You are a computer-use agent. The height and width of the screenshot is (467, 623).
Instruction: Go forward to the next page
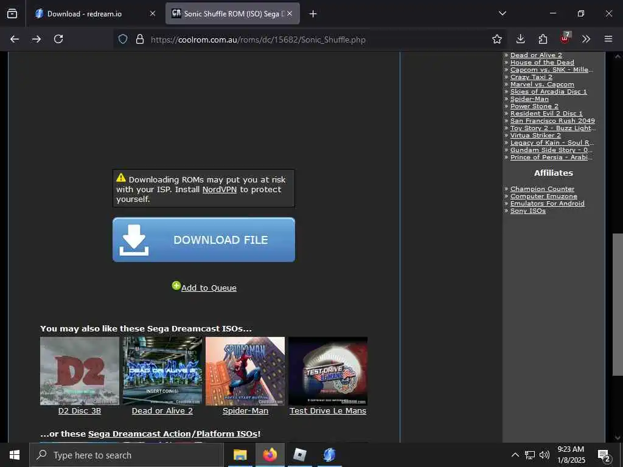(37, 39)
